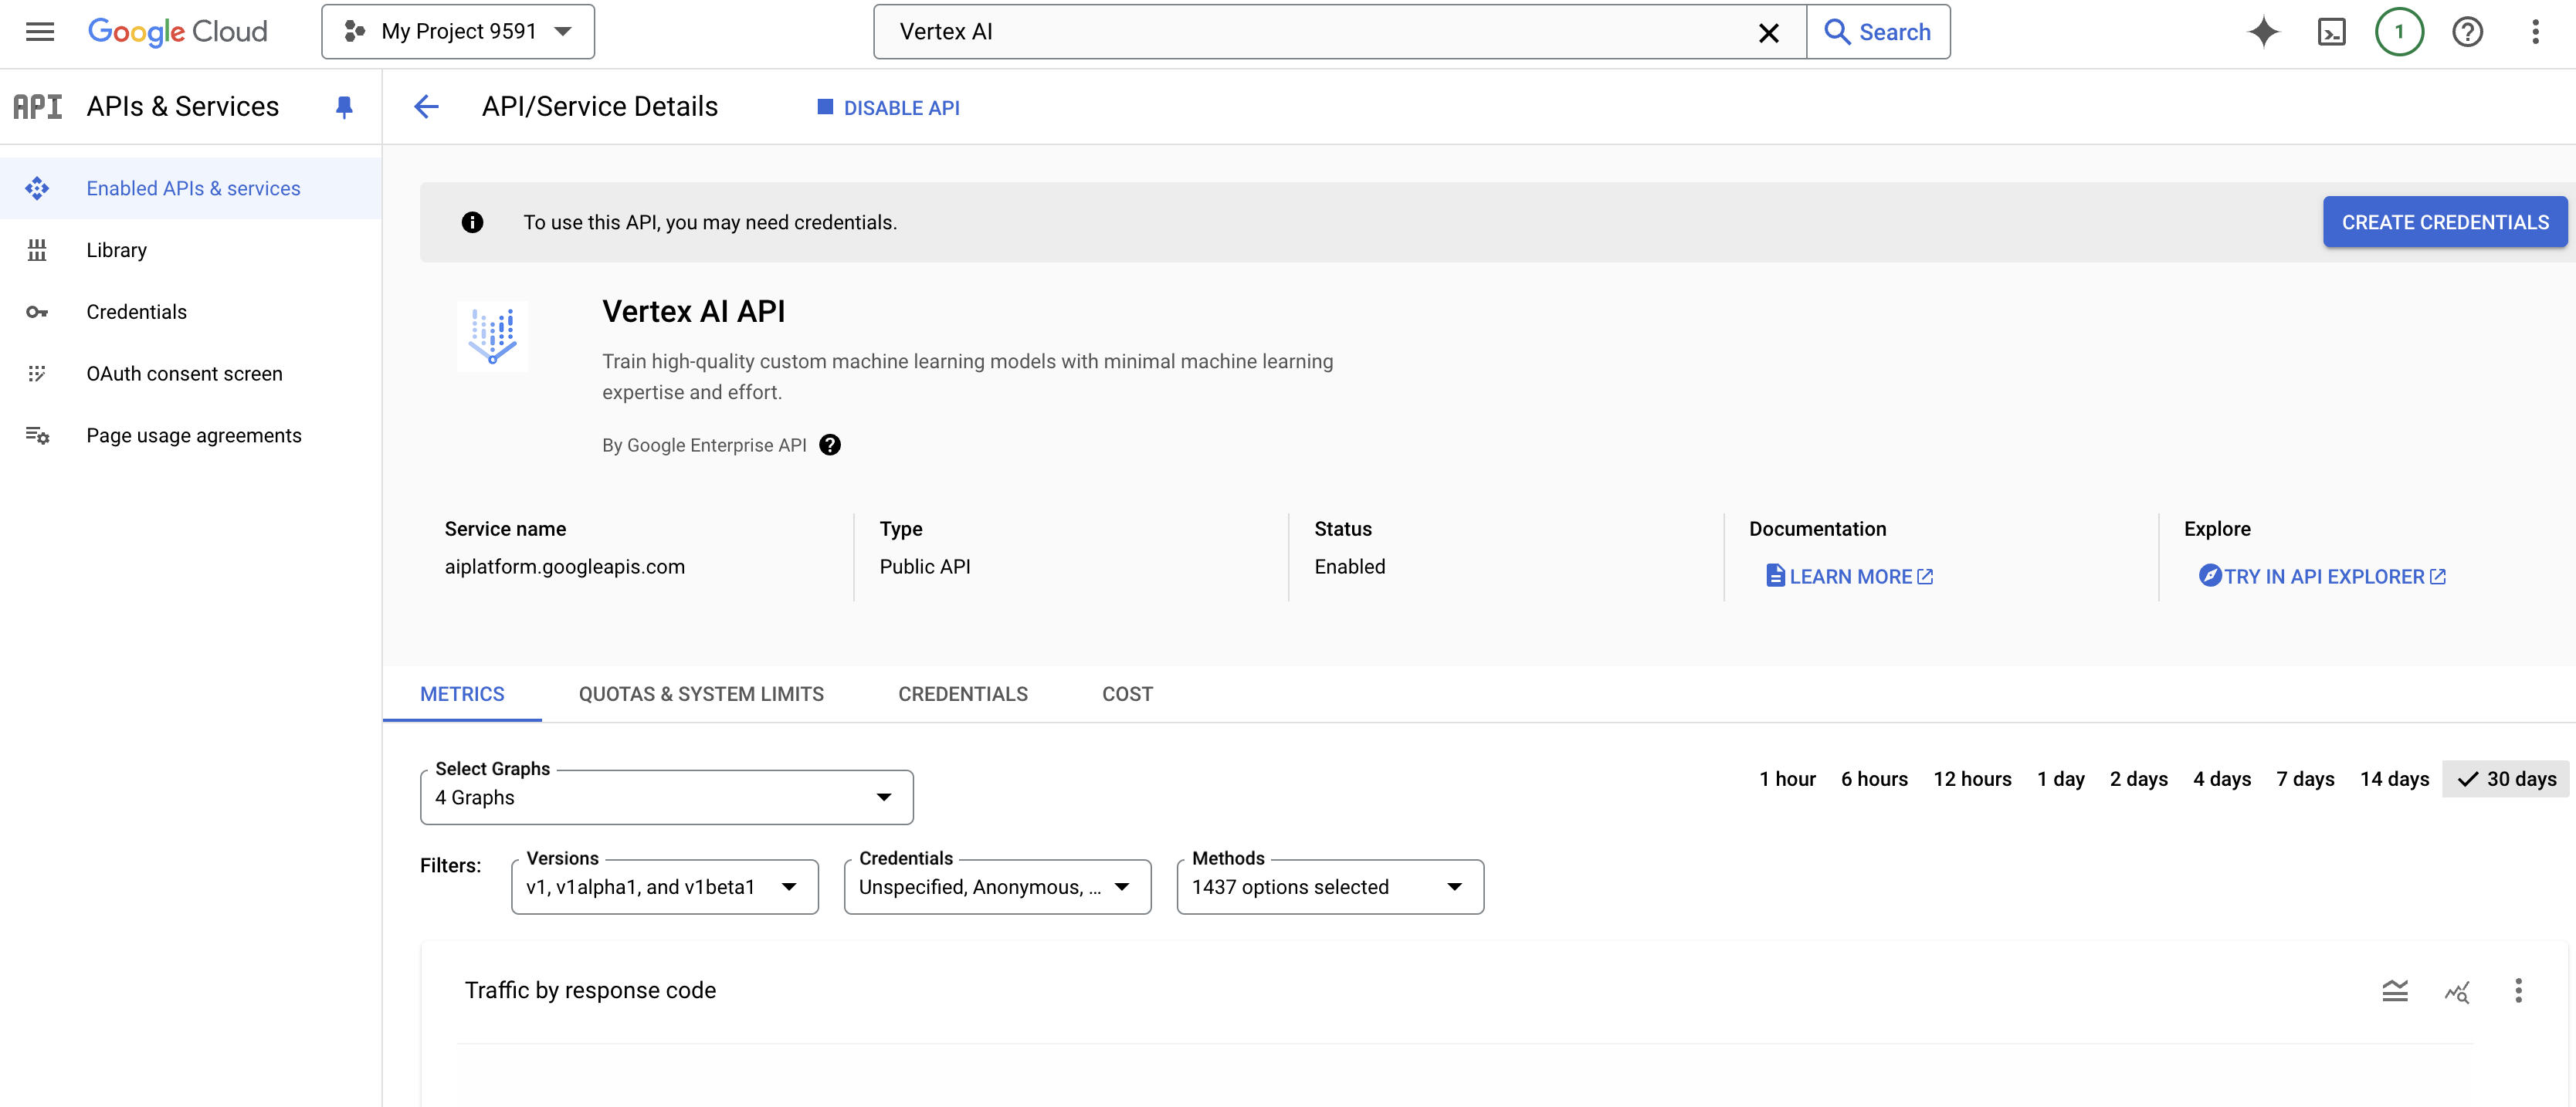Open Library in the sidebar
Screen dimensions: 2576x1107
(x=190, y=250)
